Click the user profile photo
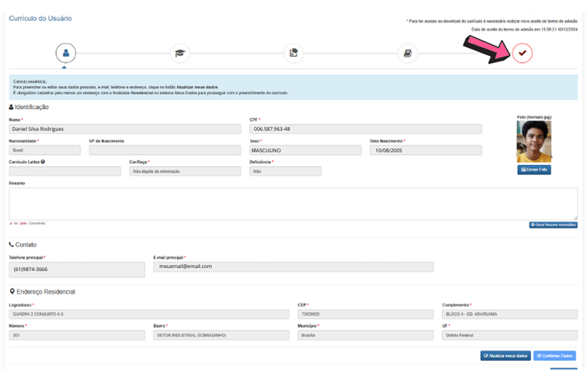Image resolution: width=587 pixels, height=378 pixels. (534, 141)
